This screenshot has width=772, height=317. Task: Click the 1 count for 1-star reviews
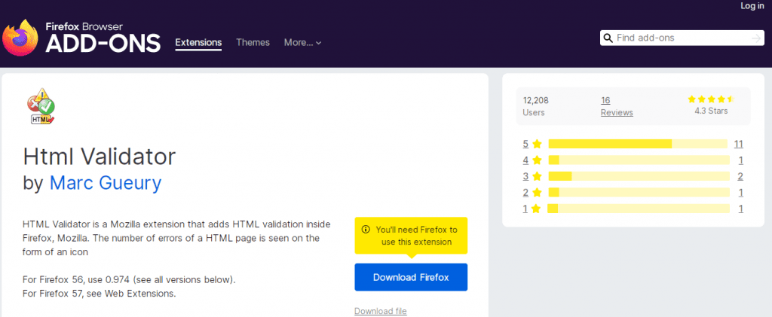[740, 209]
